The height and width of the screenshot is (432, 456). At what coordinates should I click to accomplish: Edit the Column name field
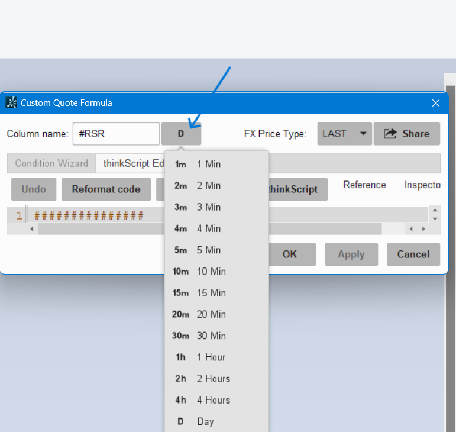pyautogui.click(x=116, y=134)
